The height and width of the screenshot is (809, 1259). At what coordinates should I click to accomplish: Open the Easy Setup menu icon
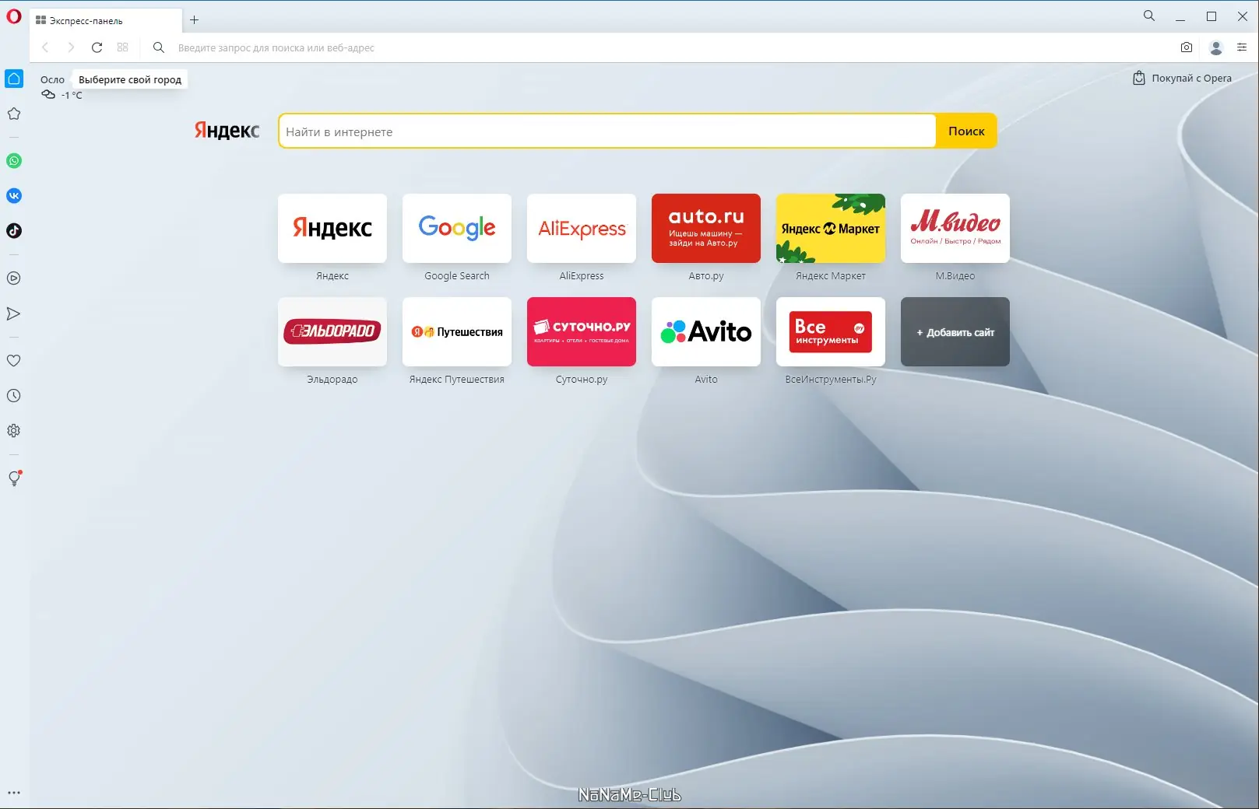pos(1242,47)
